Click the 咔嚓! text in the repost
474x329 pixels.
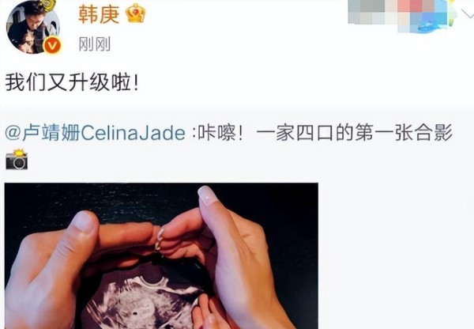click(x=220, y=133)
